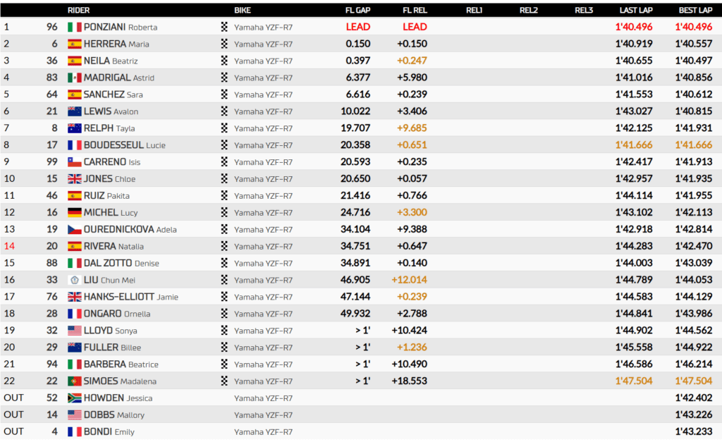Click the Mexican flag beside MADRIGAL
This screenshot has height=442, width=722.
tap(74, 78)
